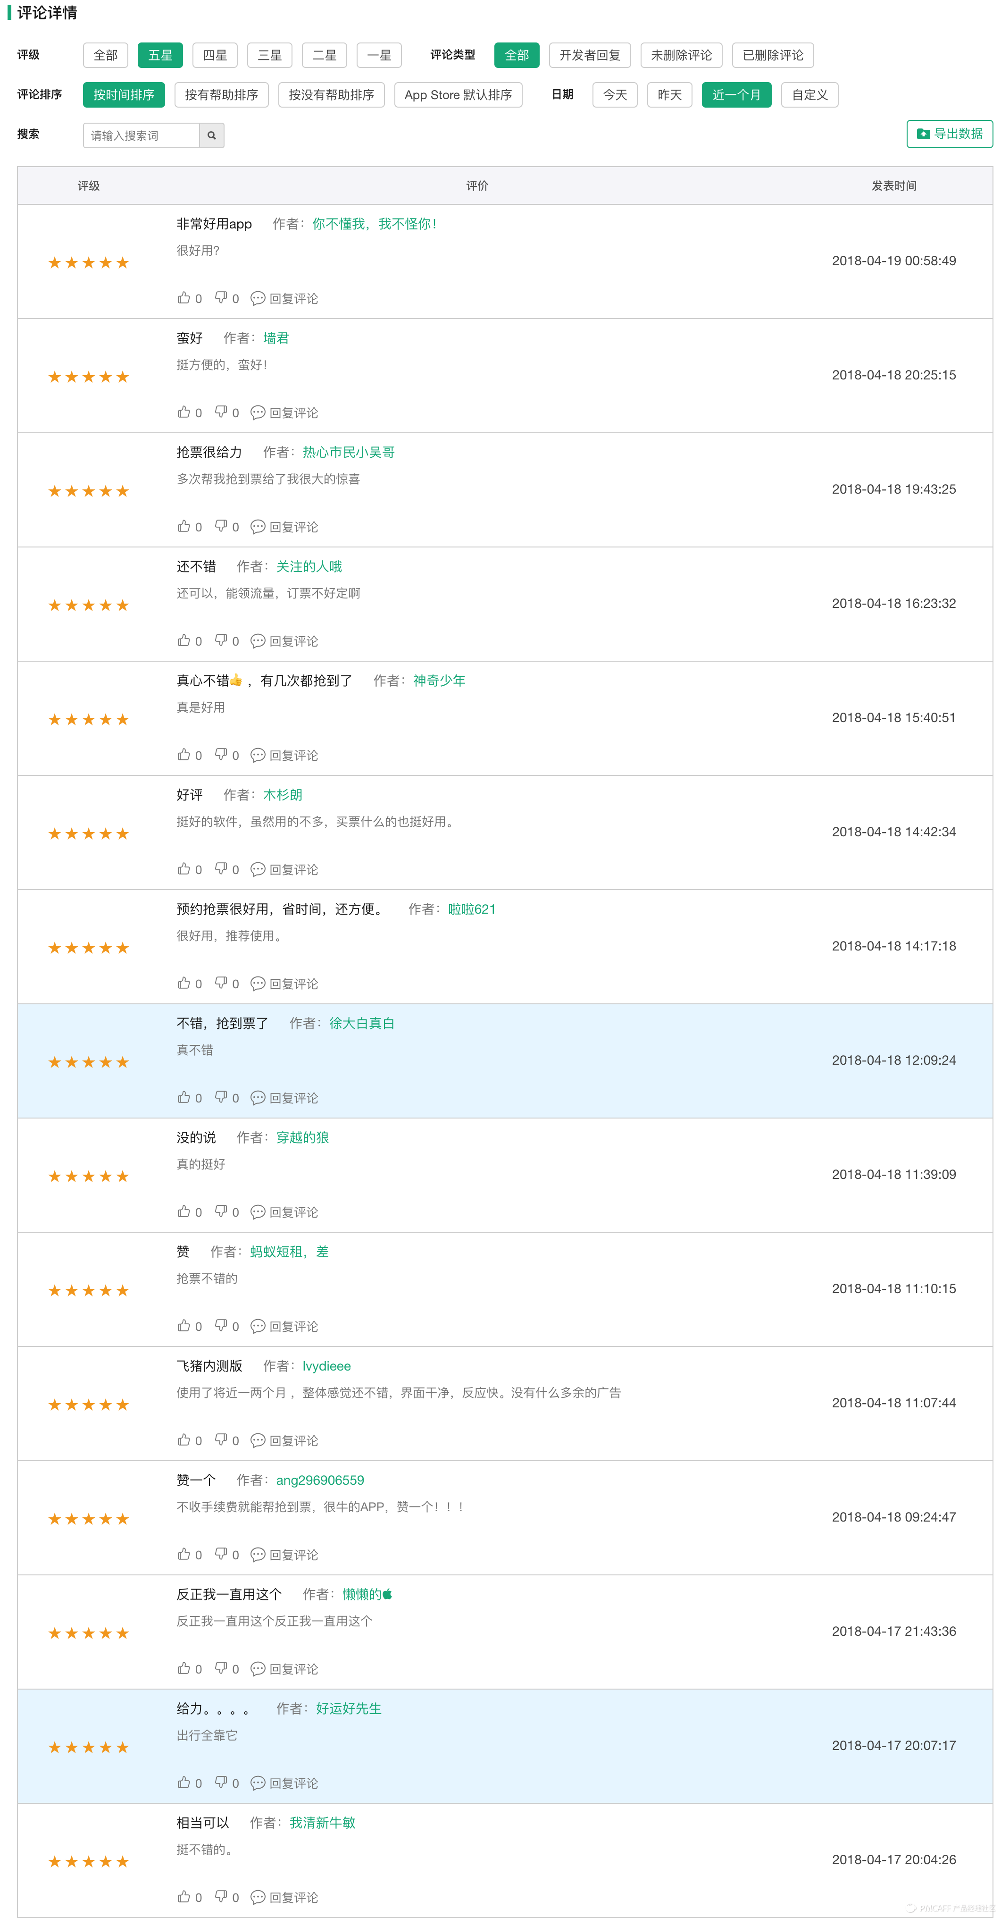
Task: Set date filter to 昨天
Action: point(669,94)
